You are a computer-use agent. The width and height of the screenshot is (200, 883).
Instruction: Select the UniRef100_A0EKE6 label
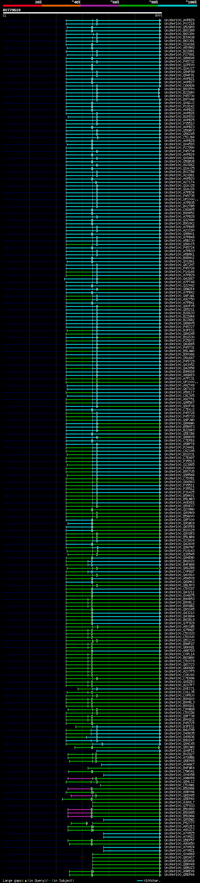[x=179, y=502]
